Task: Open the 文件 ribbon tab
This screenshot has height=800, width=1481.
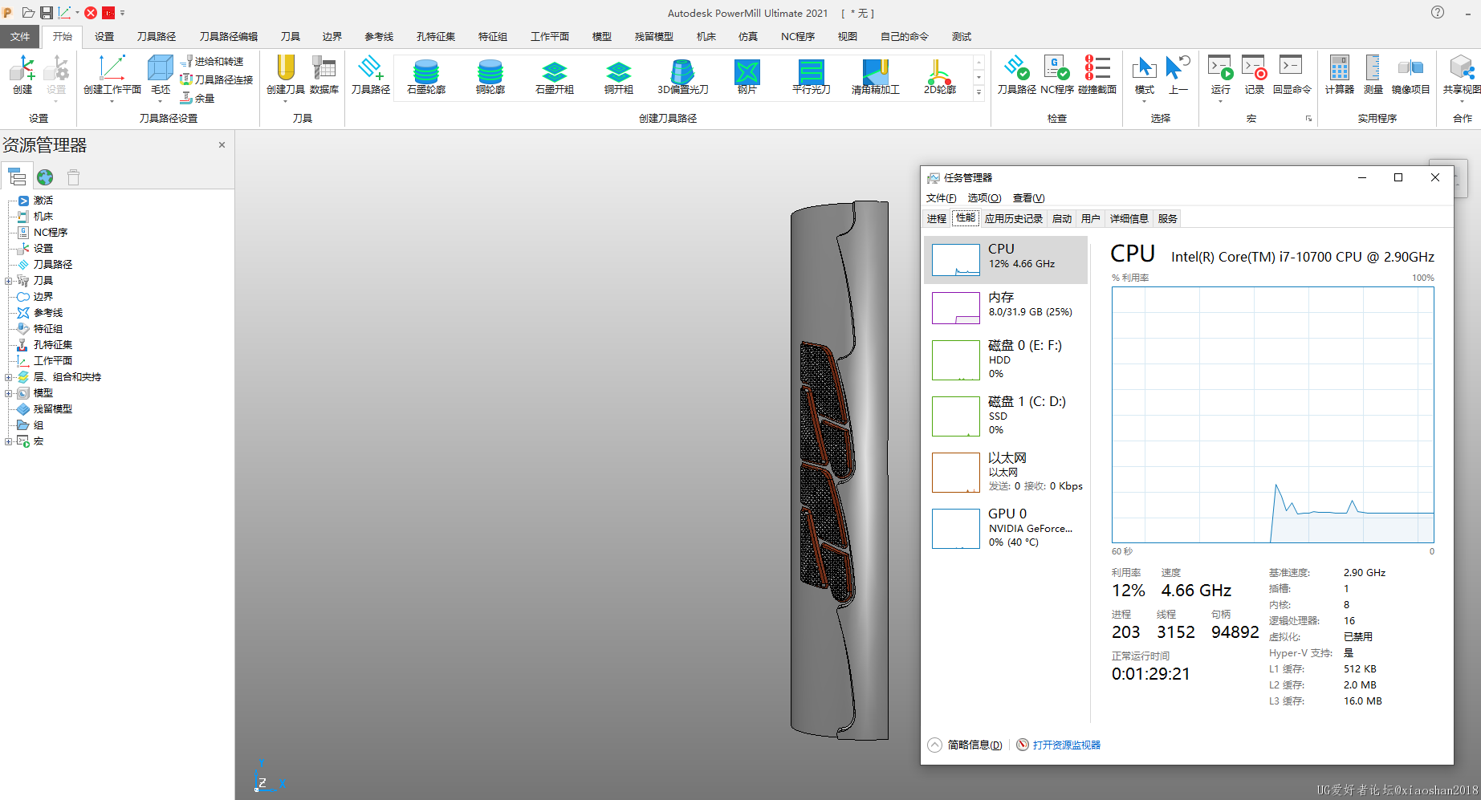Action: click(20, 36)
